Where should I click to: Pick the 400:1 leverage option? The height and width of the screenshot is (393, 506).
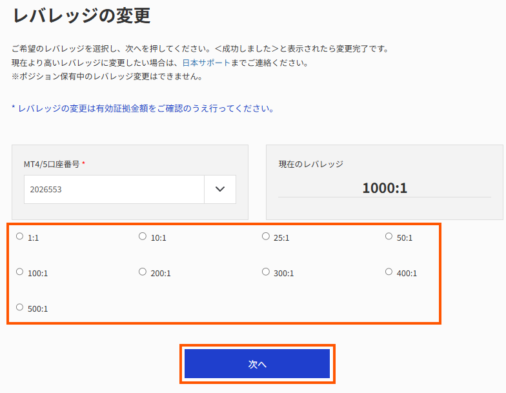(x=389, y=272)
